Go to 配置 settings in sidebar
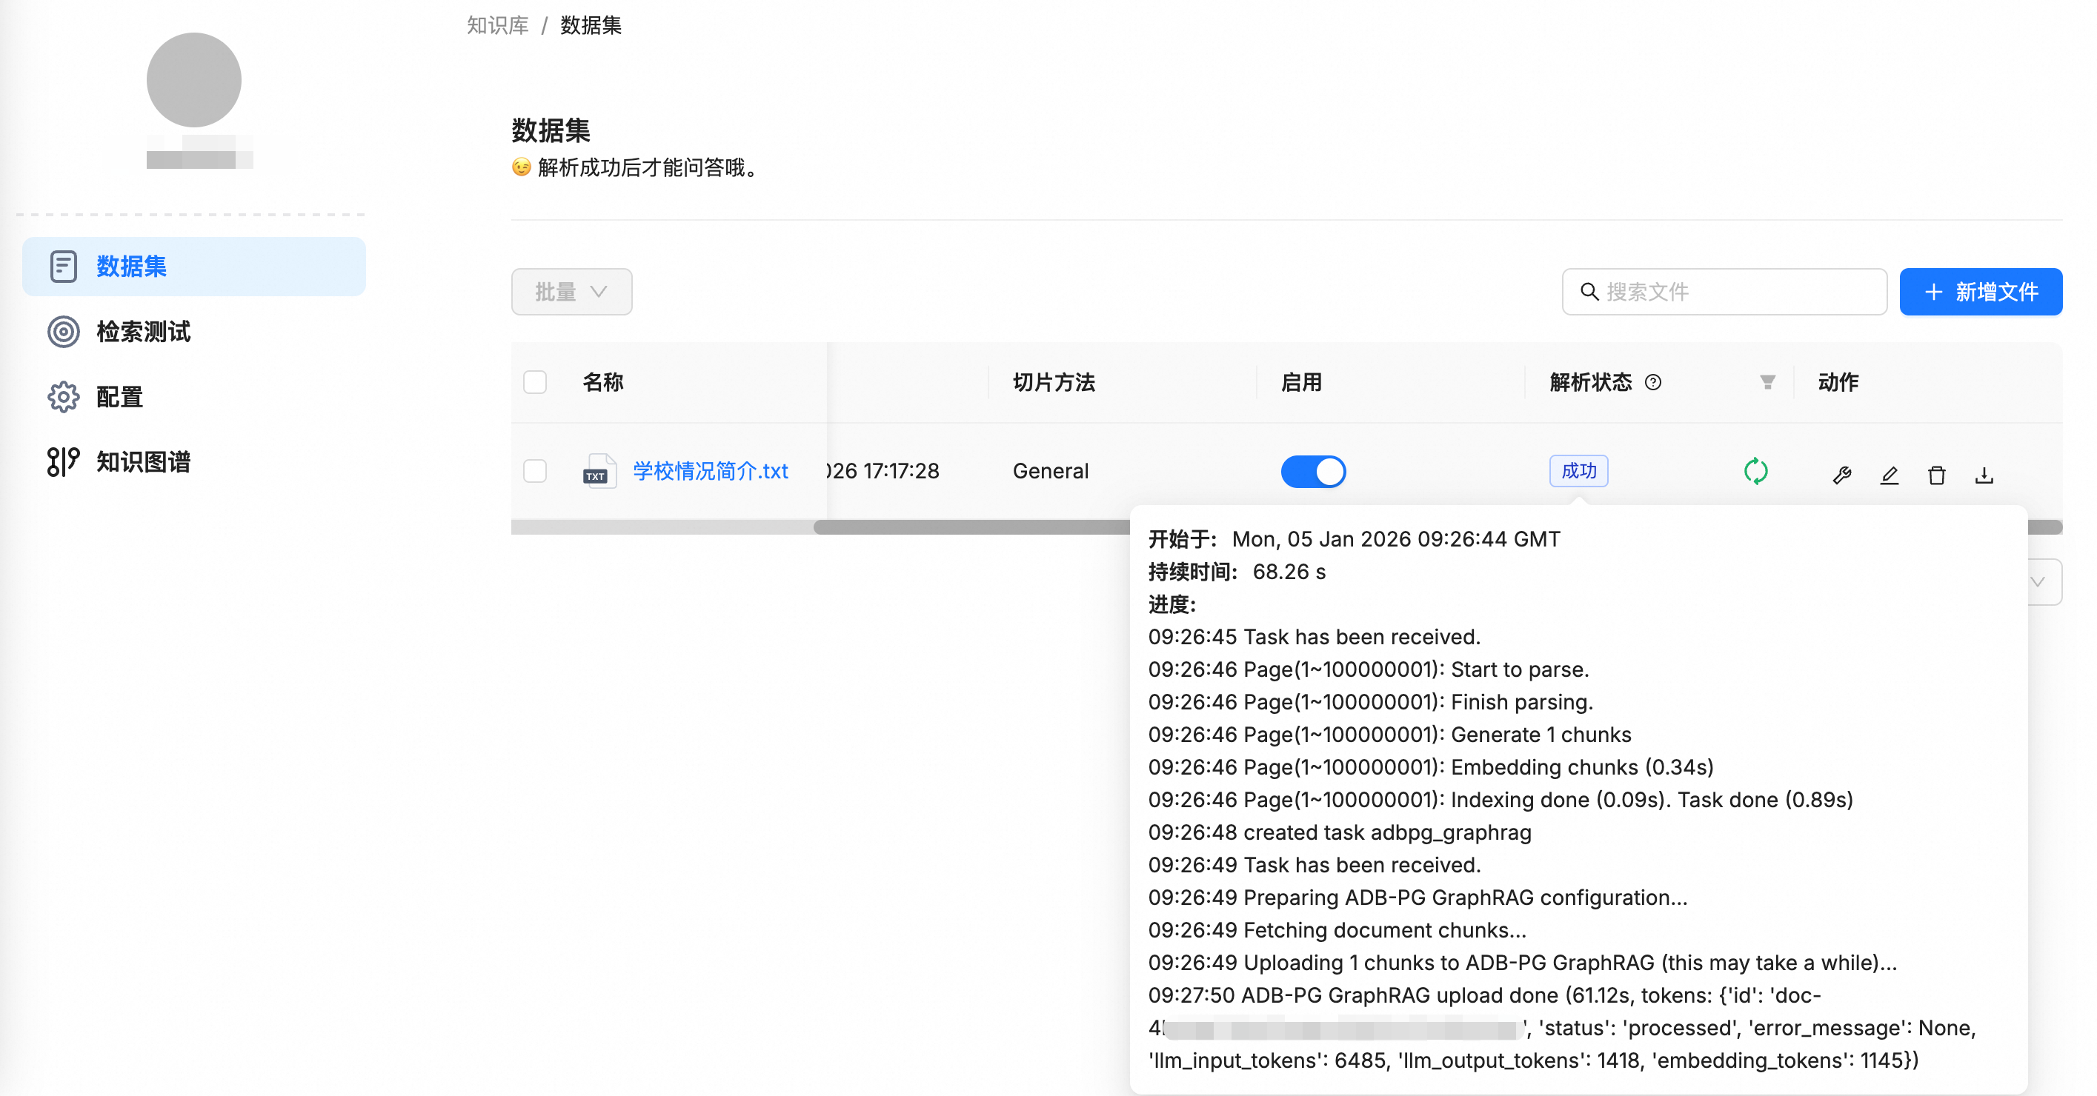Screen dimensions: 2097x1096 119,397
